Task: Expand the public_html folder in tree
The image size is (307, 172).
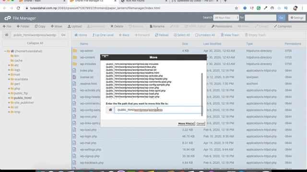Action: tap(9, 98)
